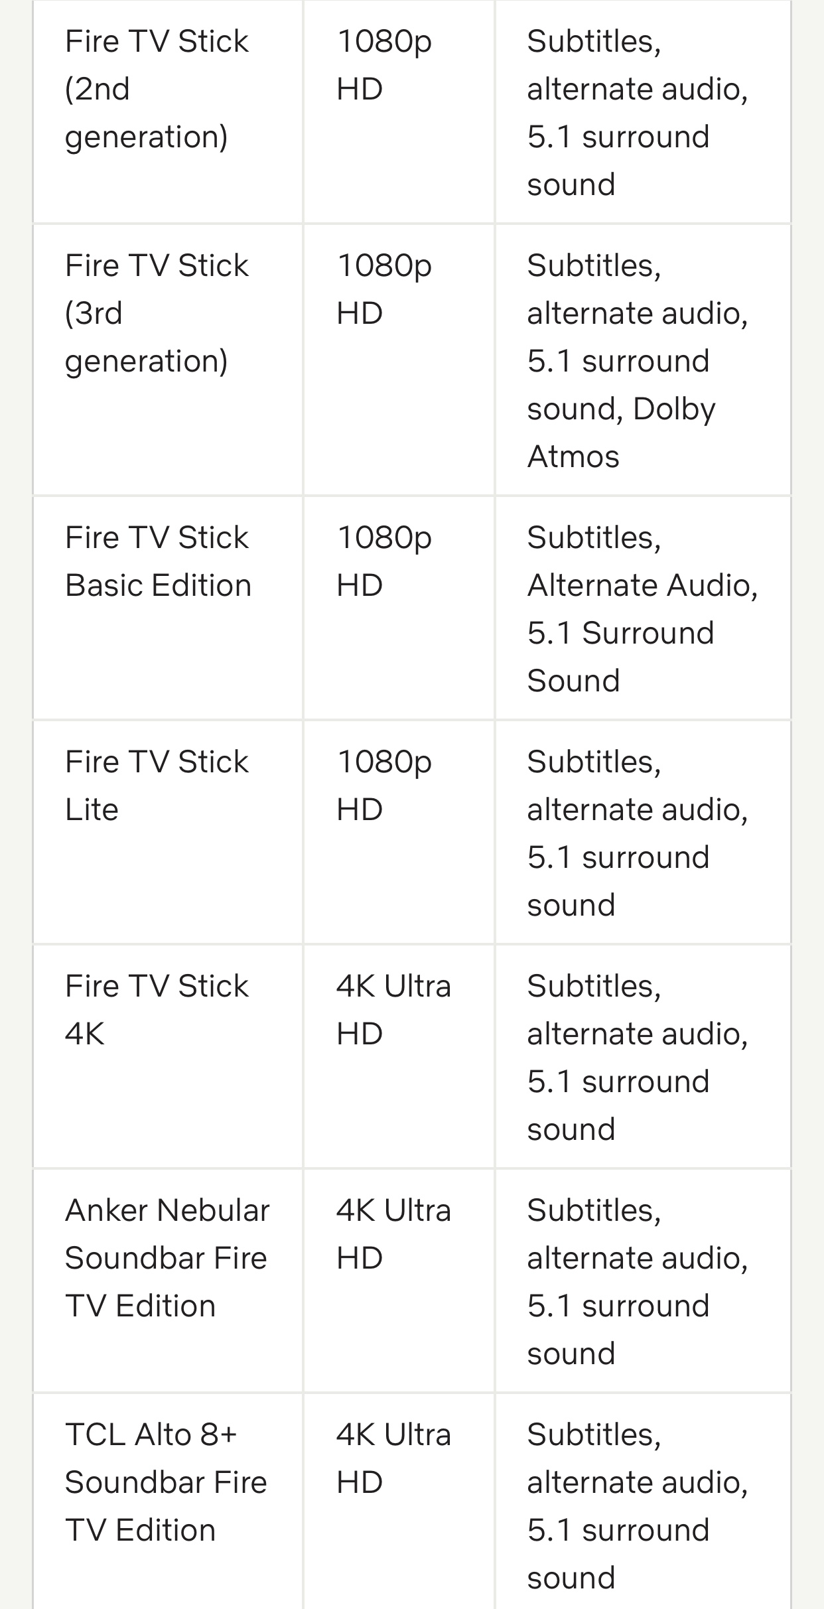This screenshot has width=824, height=1609.
Task: Click the Fire TV Stick Basic Edition name
Action: click(x=158, y=561)
